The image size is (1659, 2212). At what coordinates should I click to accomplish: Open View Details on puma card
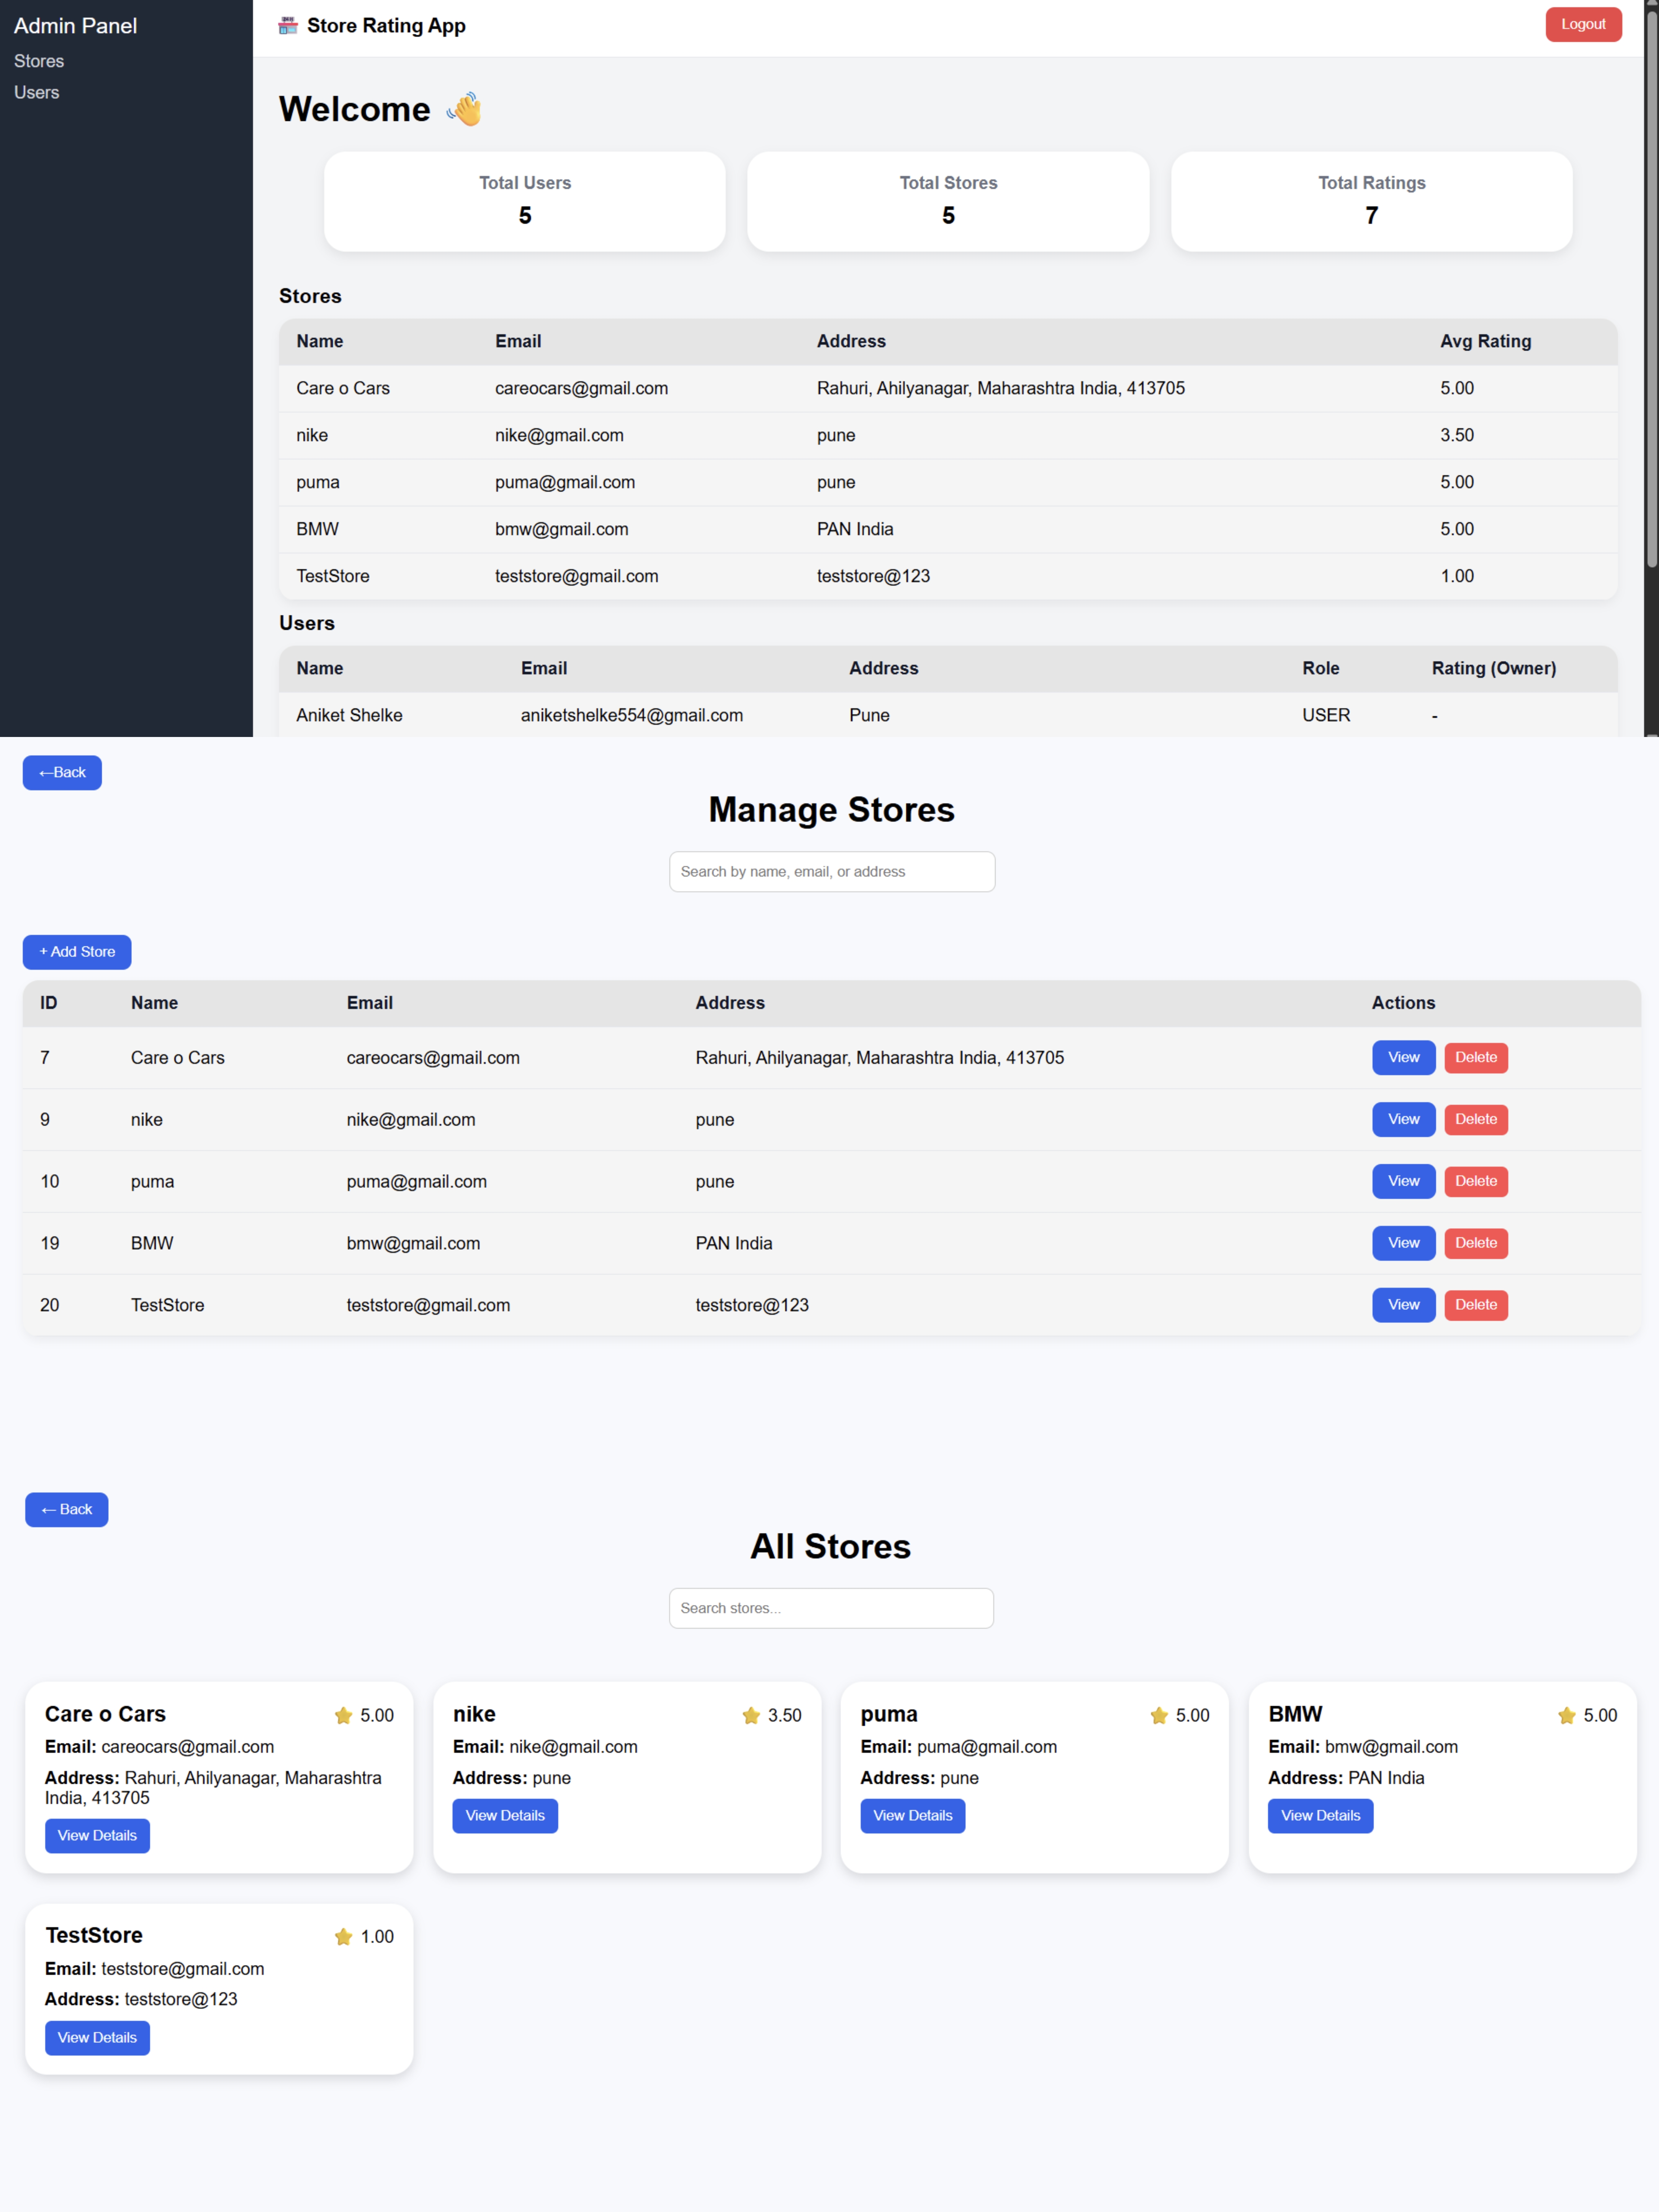[912, 1815]
